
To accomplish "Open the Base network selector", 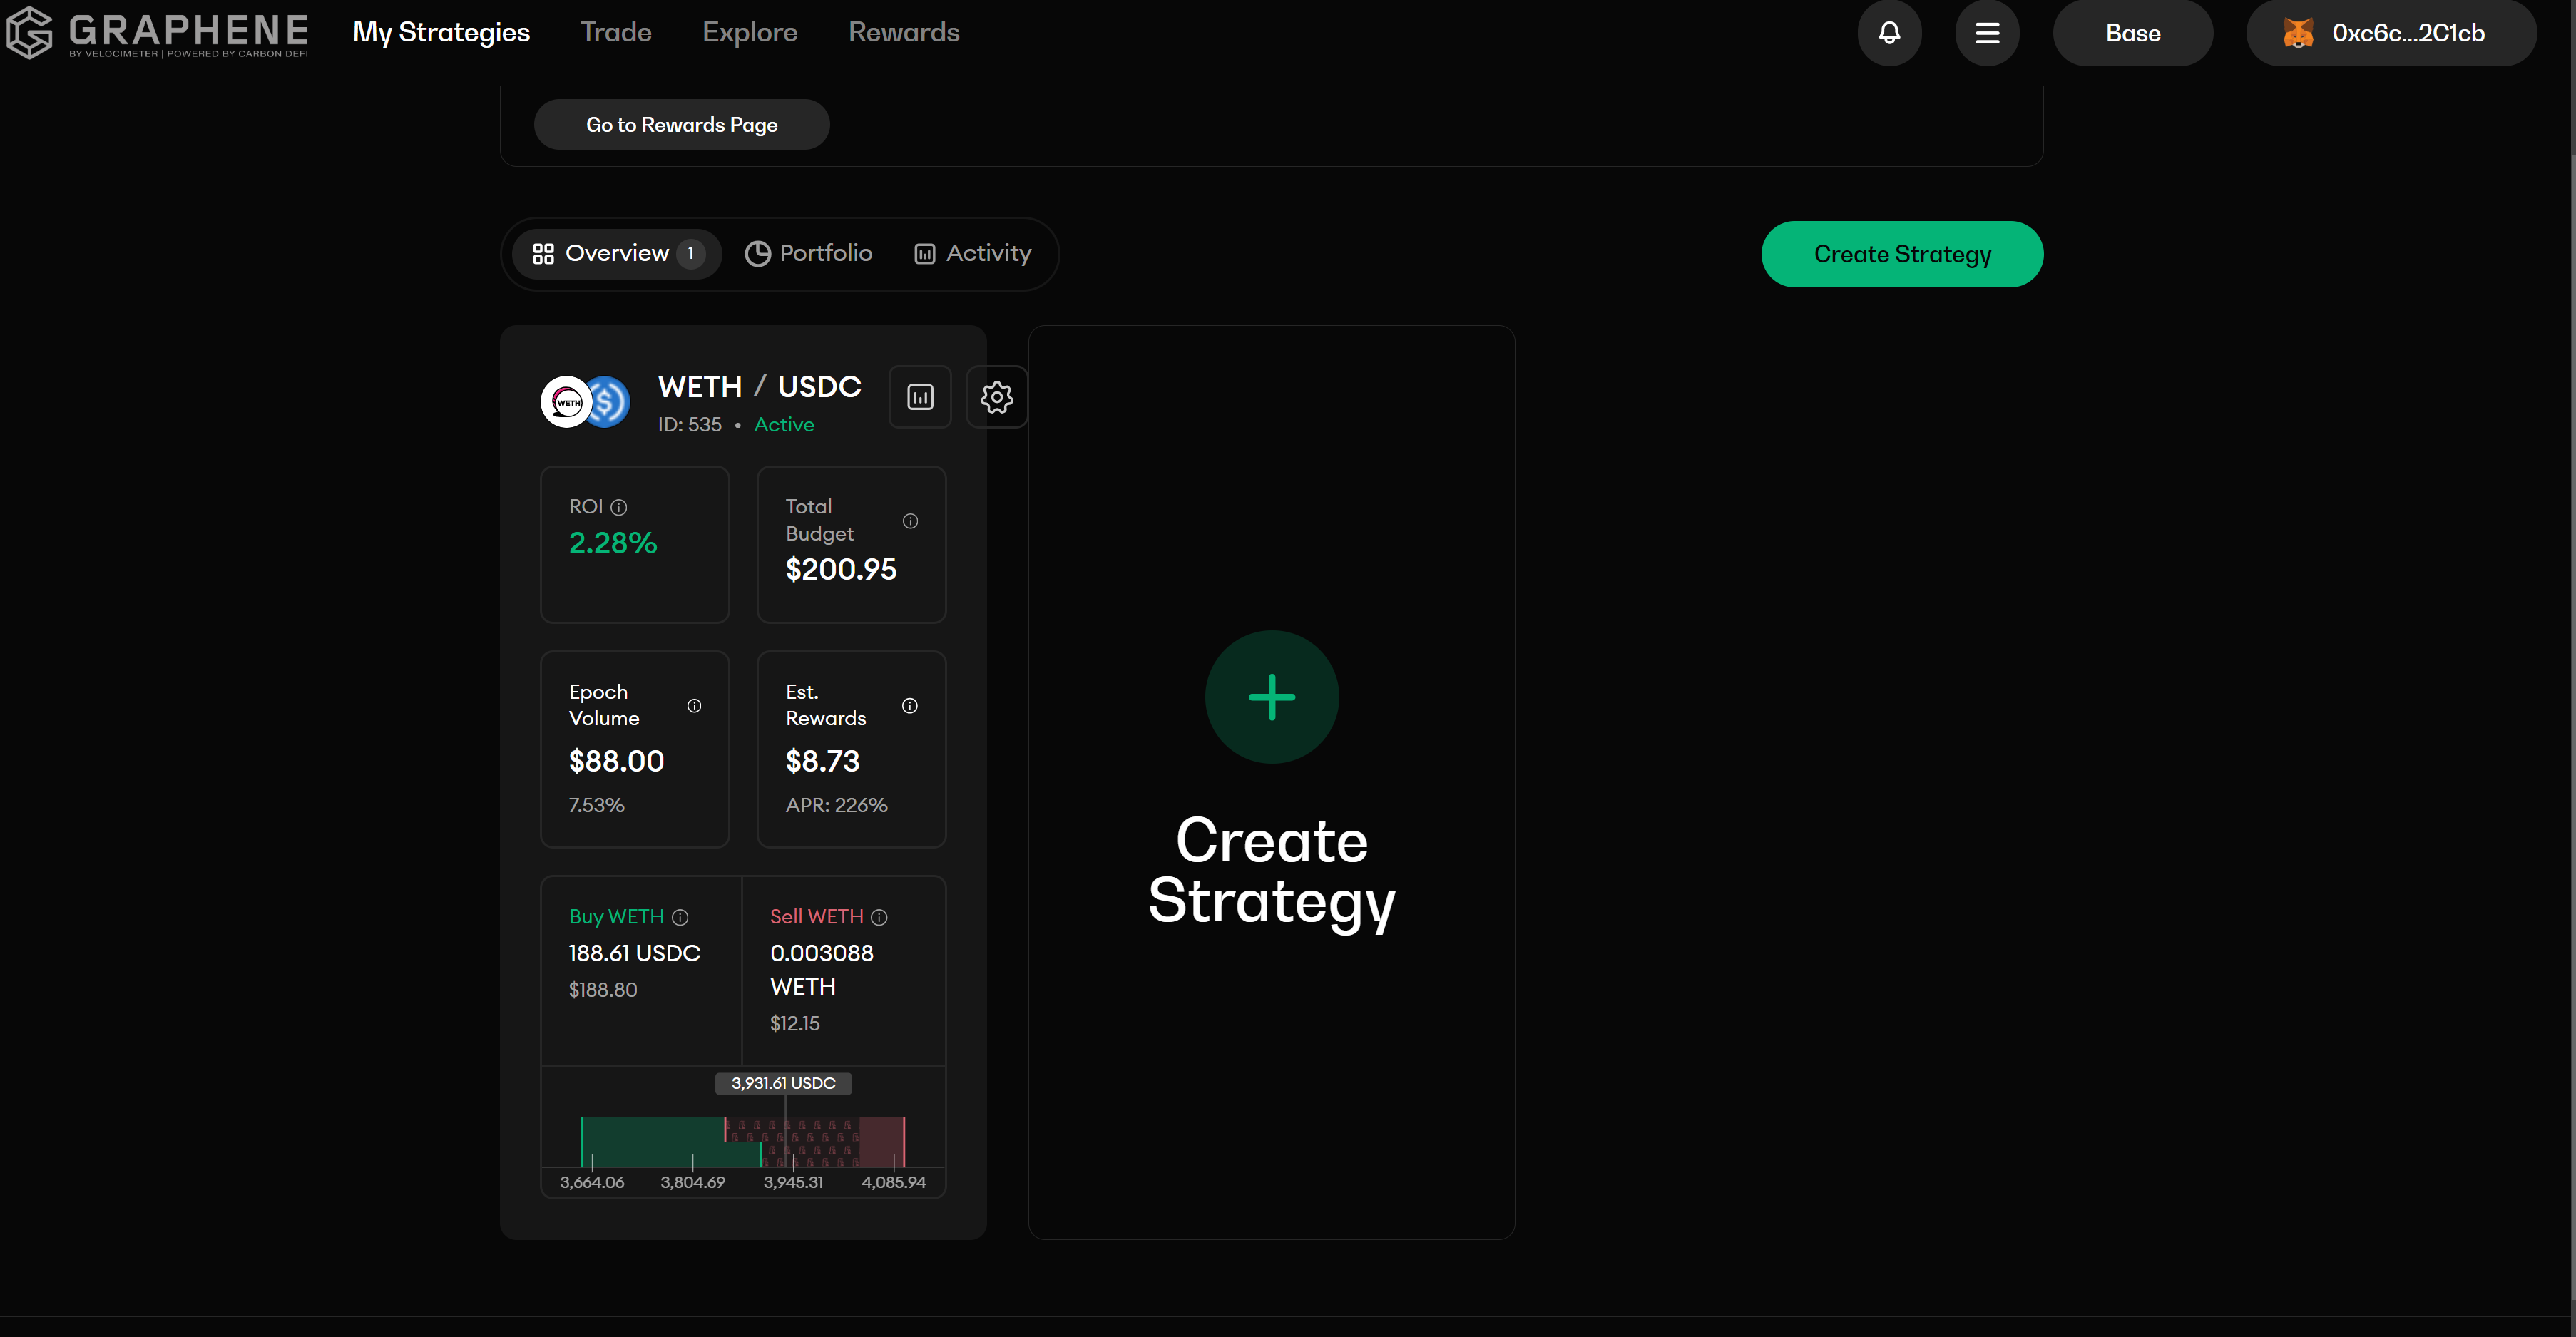I will (2132, 33).
